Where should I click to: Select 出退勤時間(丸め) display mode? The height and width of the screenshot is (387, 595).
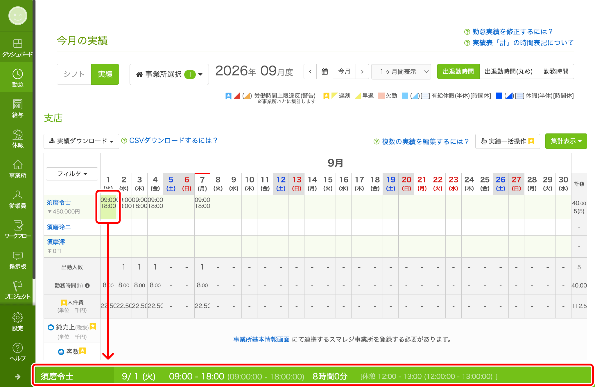[509, 71]
